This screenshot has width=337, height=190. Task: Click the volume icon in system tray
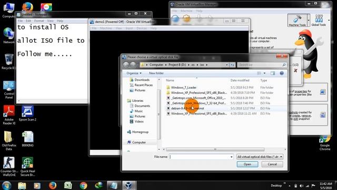pos(302,186)
